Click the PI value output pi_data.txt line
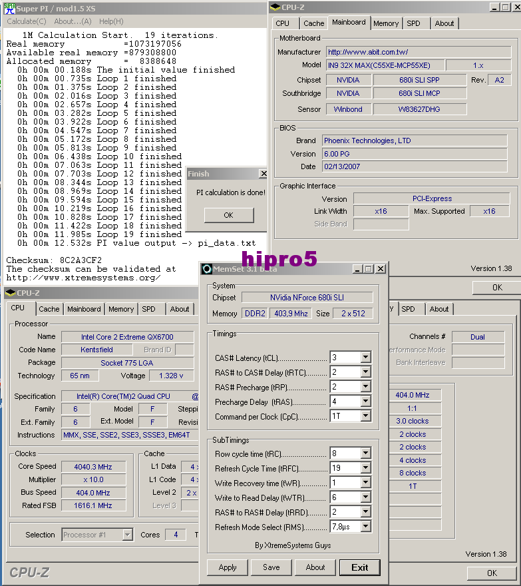 point(136,243)
